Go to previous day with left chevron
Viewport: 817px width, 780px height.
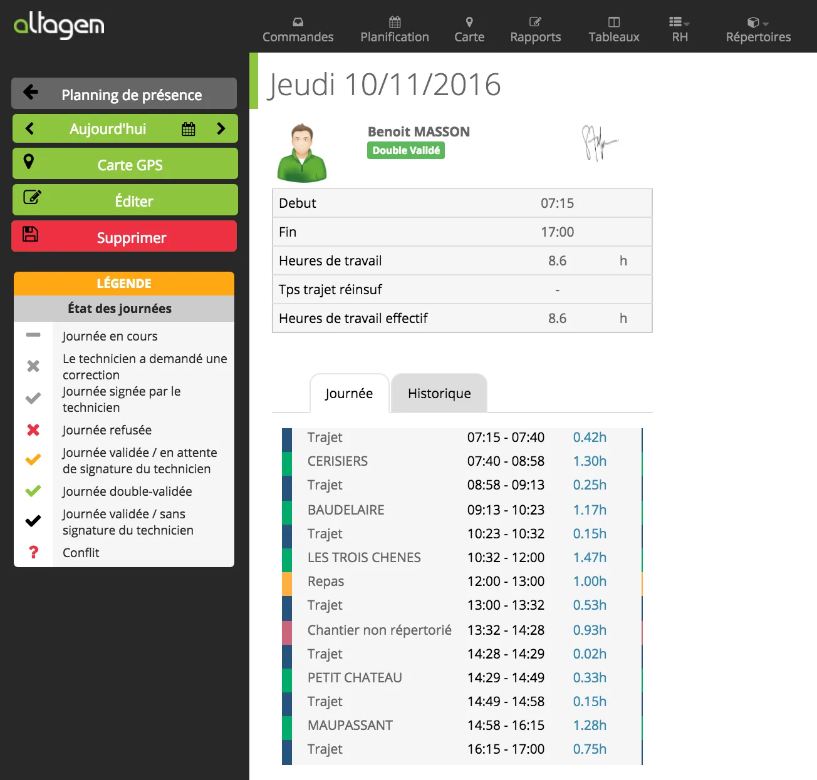[x=29, y=129]
